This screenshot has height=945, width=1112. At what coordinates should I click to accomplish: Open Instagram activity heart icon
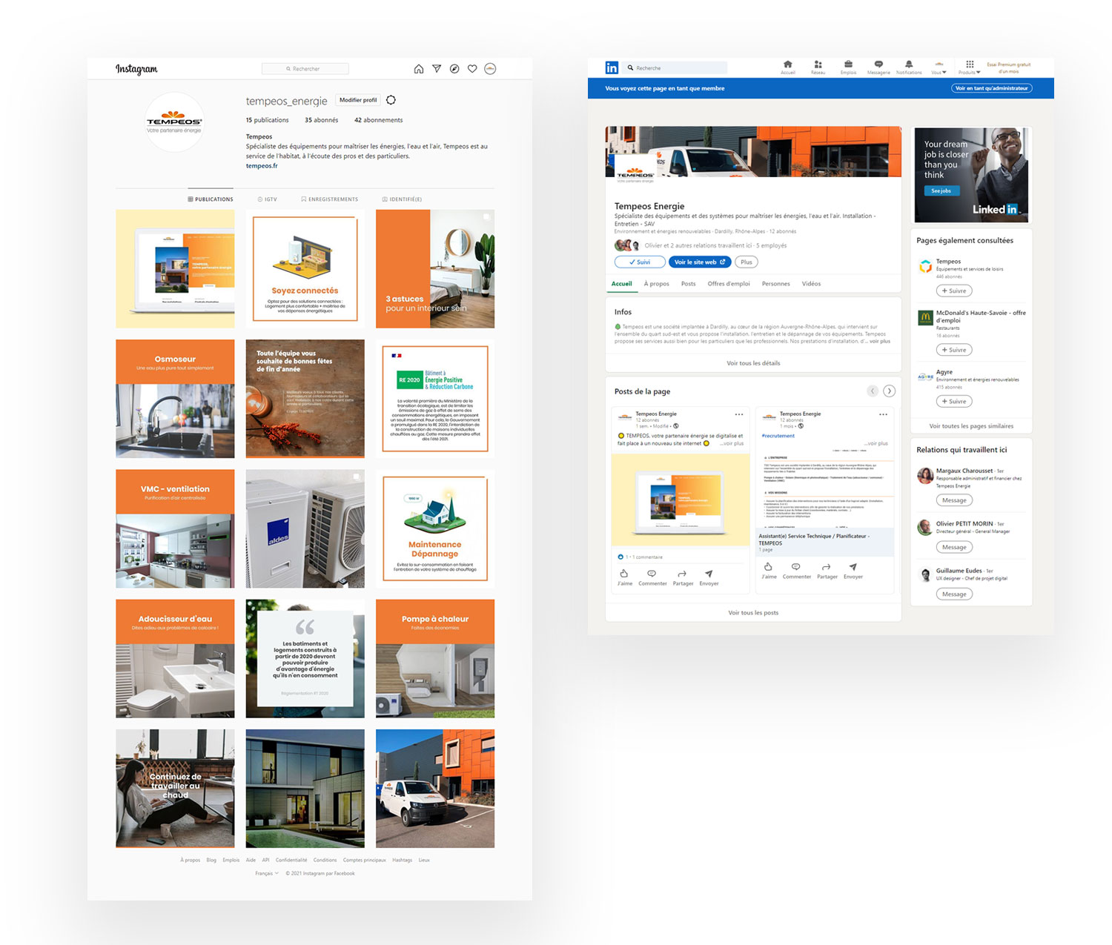coord(472,69)
